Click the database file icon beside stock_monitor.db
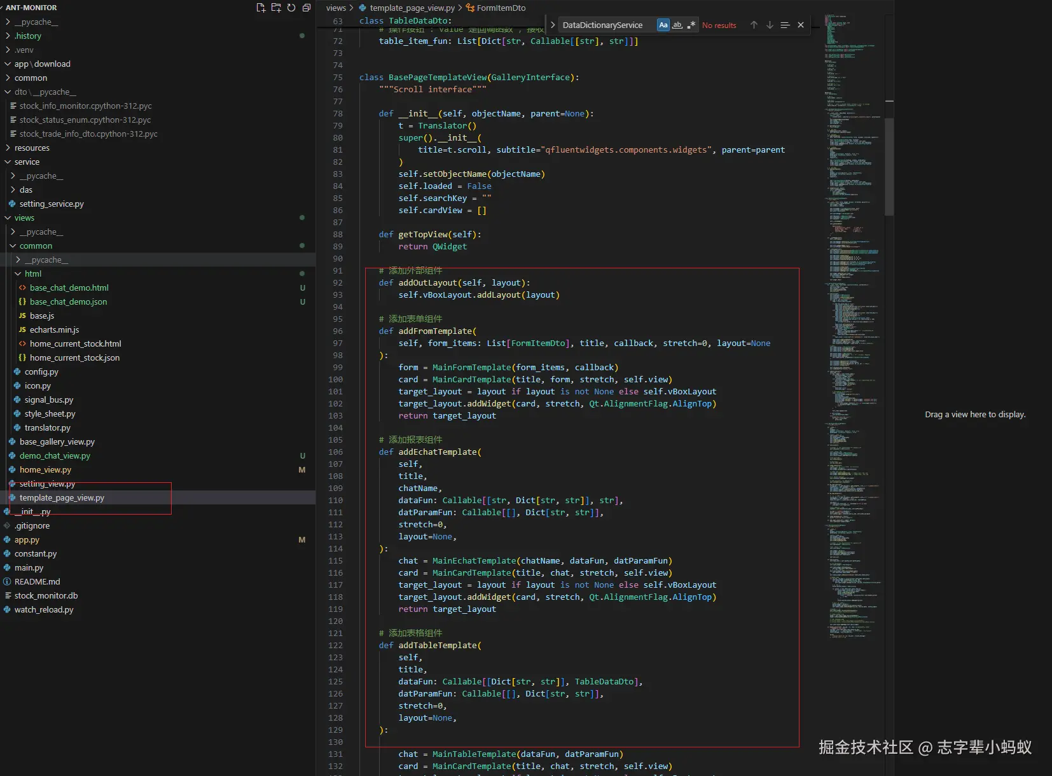 coord(8,595)
